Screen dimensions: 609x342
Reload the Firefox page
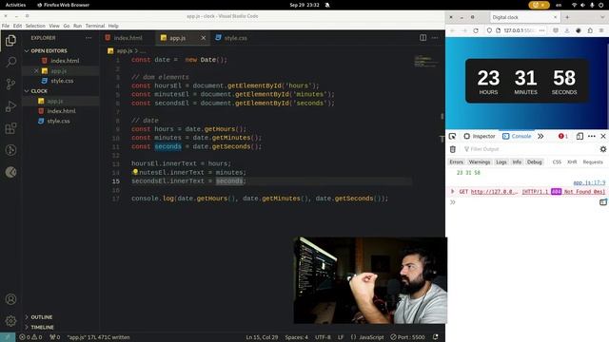coord(476,30)
